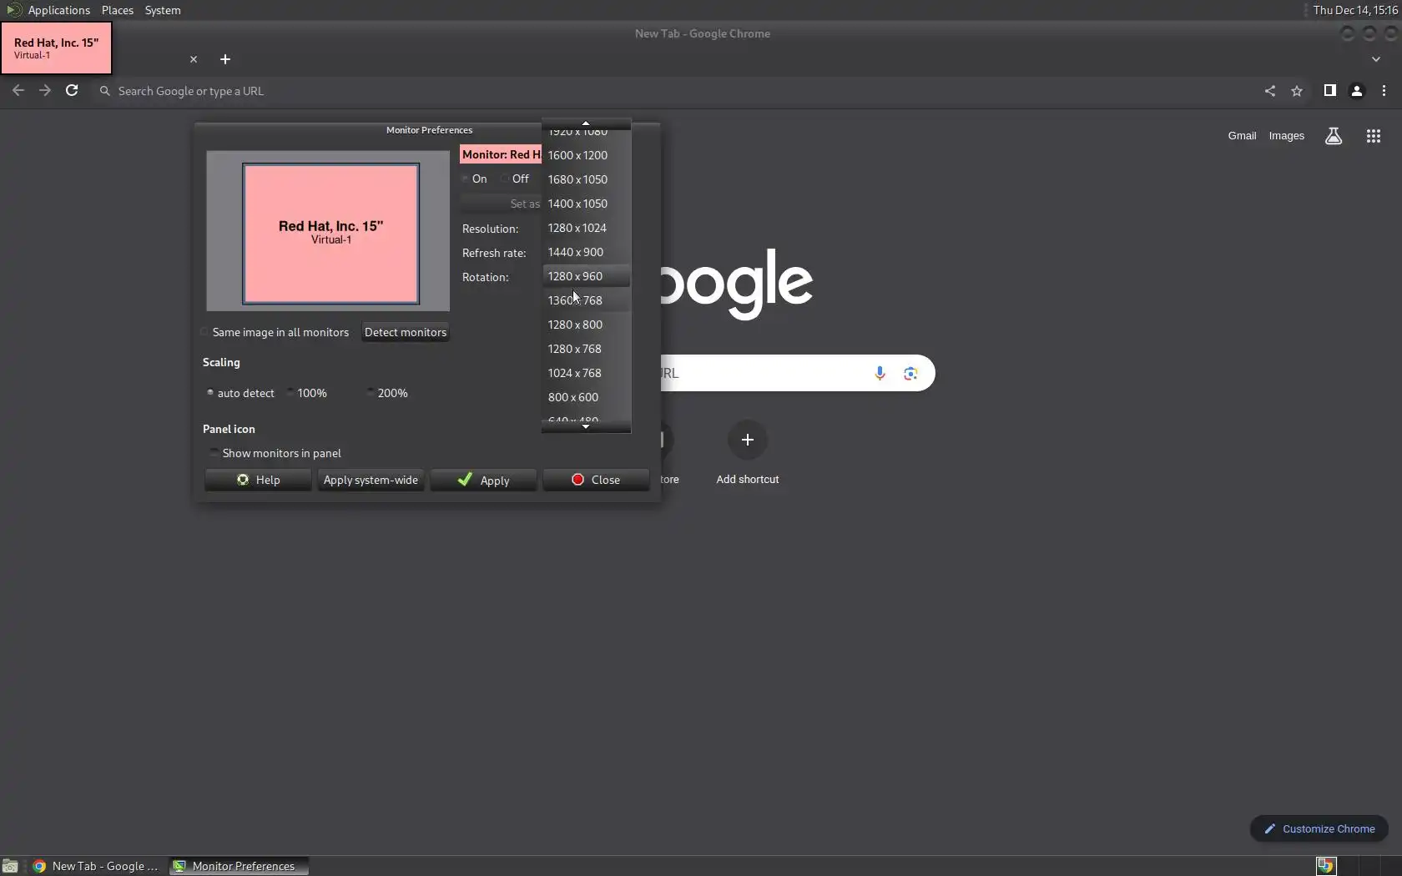1402x876 pixels.
Task: Open the tab search chevron
Action: 1376,59
